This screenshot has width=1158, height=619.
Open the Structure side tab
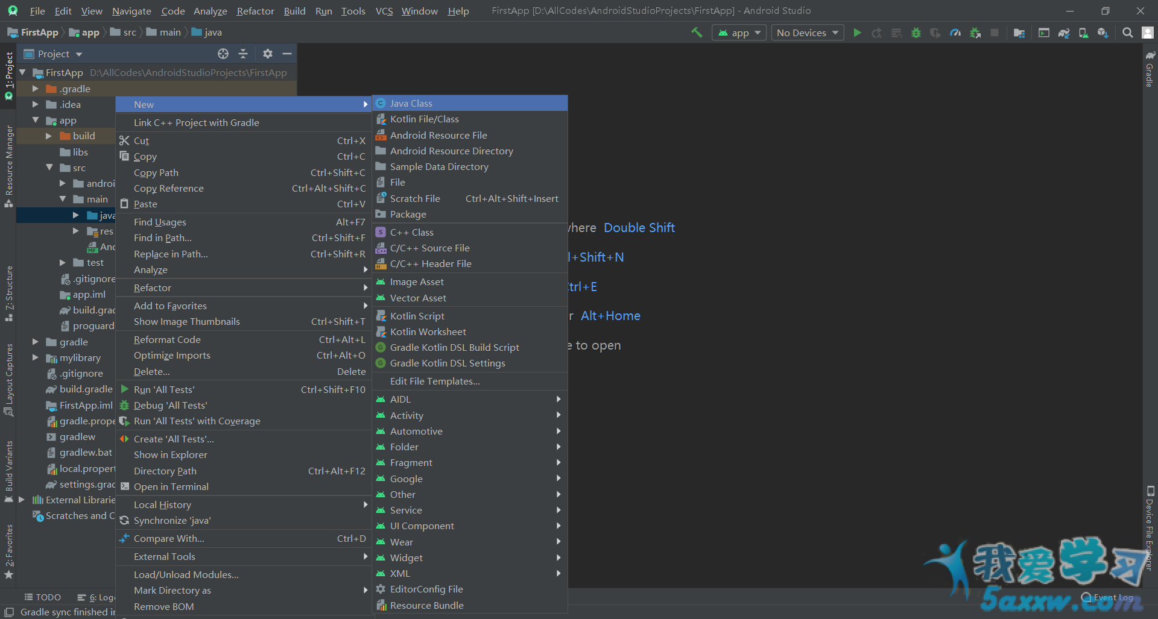coord(8,293)
